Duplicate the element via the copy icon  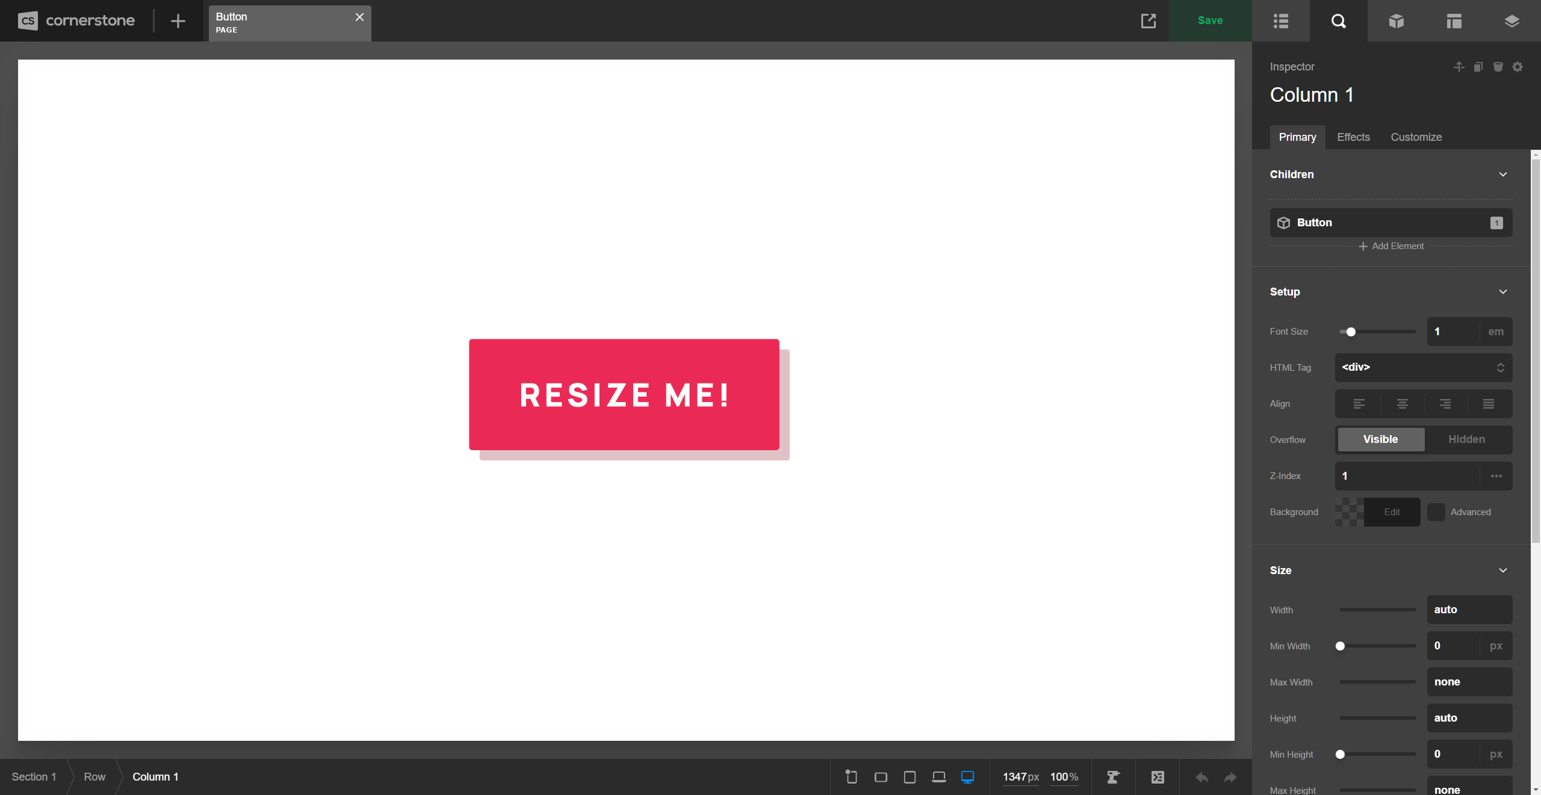[x=1478, y=67]
